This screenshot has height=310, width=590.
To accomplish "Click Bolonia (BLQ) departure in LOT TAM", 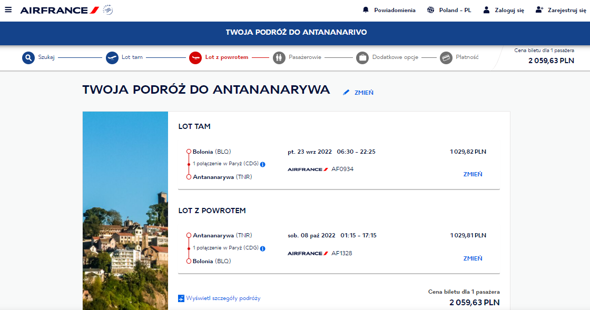I will click(212, 152).
